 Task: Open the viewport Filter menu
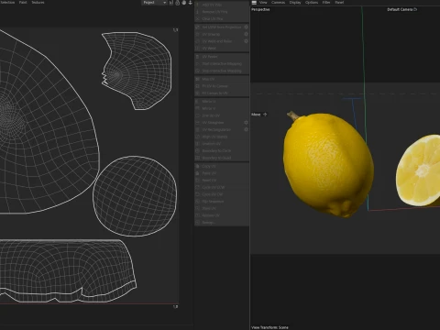tap(326, 3)
